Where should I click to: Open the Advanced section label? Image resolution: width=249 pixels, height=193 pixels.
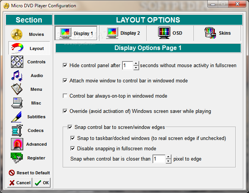point(36,144)
